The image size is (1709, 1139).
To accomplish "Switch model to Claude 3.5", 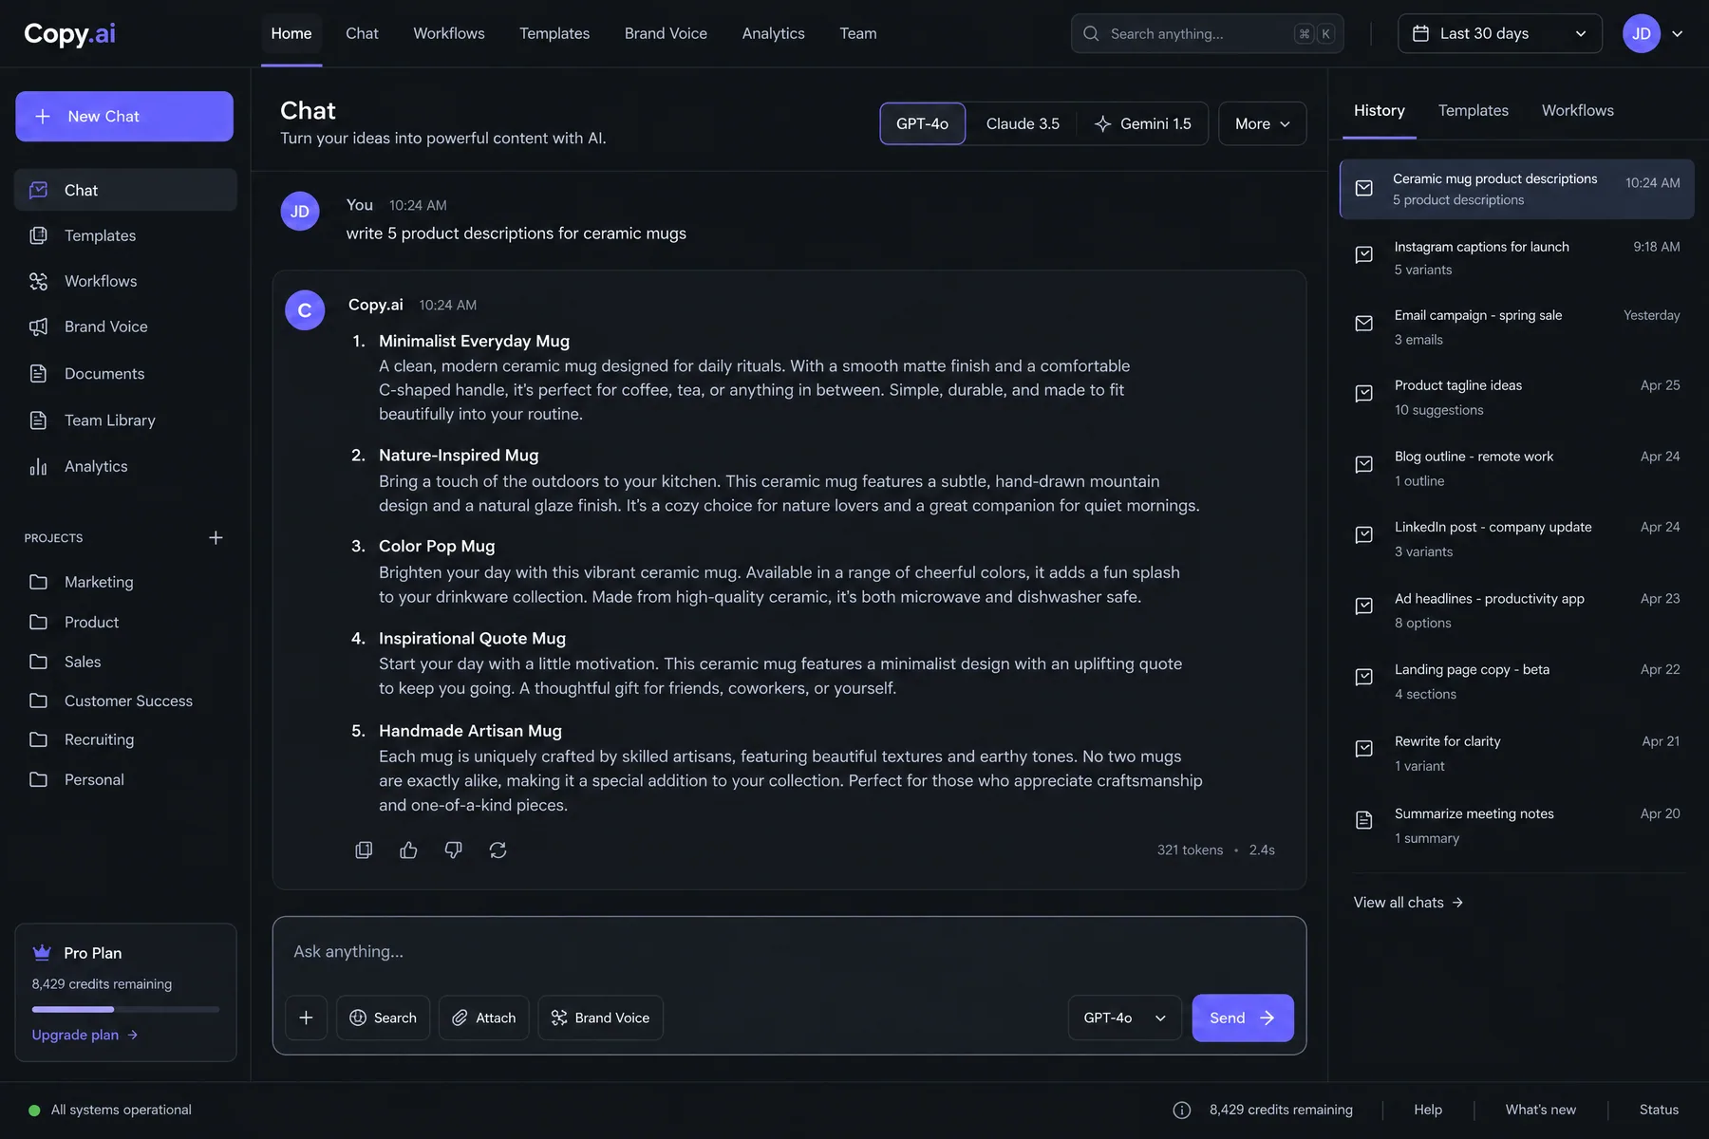I will pos(1023,123).
